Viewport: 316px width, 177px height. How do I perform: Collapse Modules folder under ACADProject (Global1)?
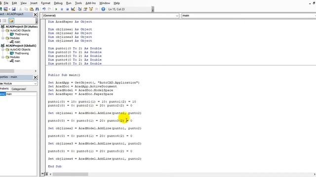3,57
